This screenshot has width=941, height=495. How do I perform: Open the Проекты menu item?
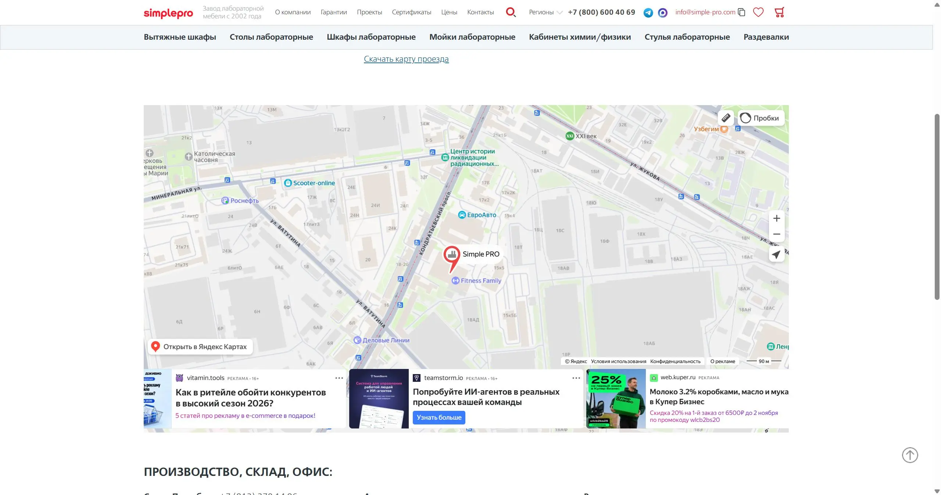(x=369, y=12)
